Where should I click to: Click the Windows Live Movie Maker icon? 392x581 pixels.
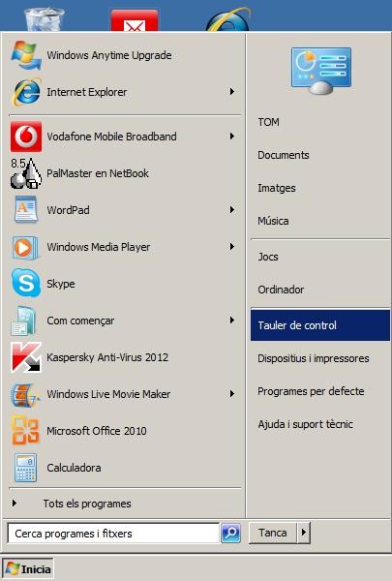tap(25, 394)
